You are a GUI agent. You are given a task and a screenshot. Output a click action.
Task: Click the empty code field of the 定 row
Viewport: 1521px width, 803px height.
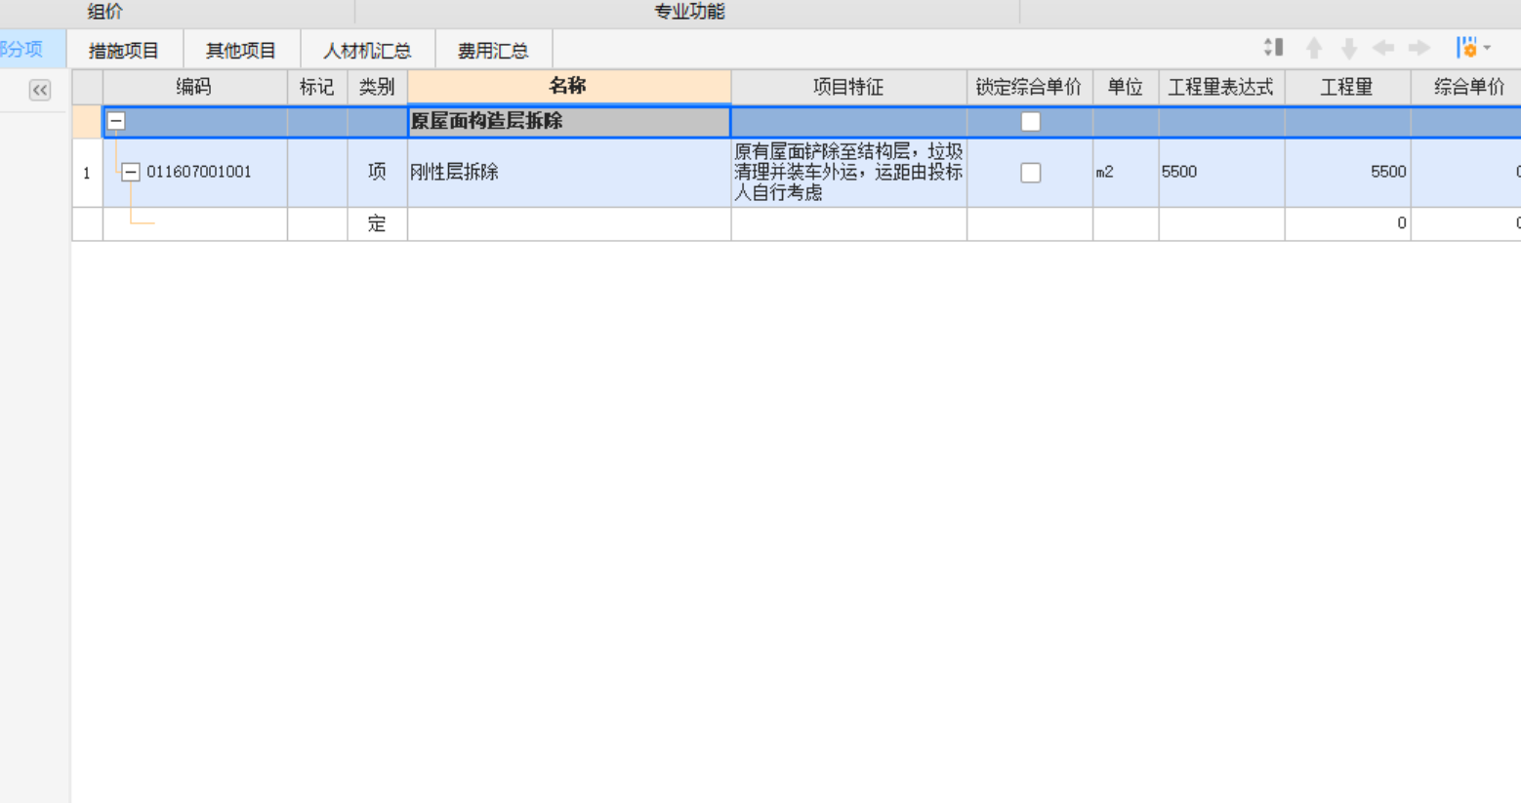point(194,223)
